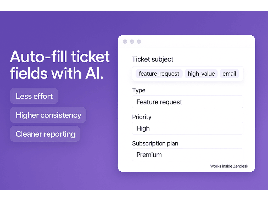The image size is (268, 201).
Task: Click the email tag chip
Action: click(229, 74)
